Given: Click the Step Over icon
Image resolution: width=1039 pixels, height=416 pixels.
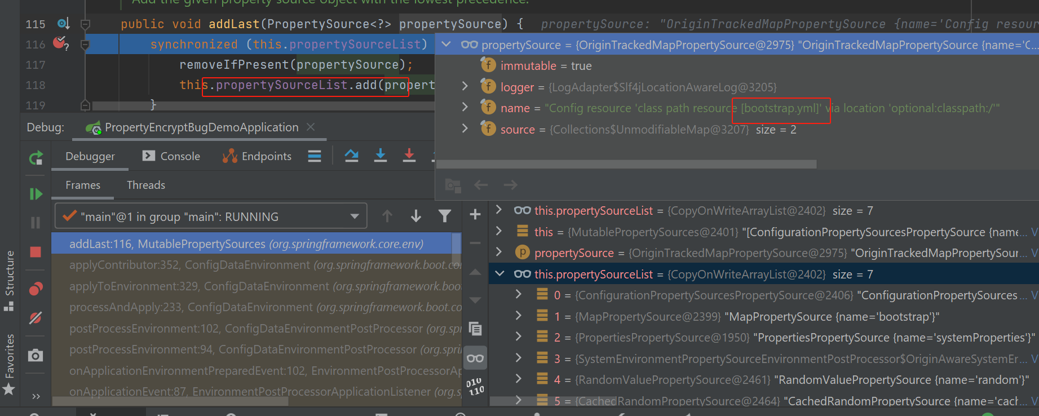Looking at the screenshot, I should tap(352, 156).
